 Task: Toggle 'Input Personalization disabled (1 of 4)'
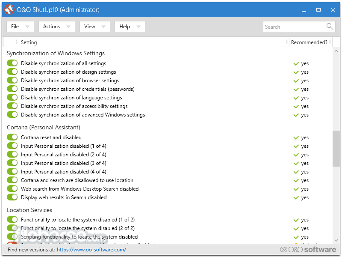point(12,146)
